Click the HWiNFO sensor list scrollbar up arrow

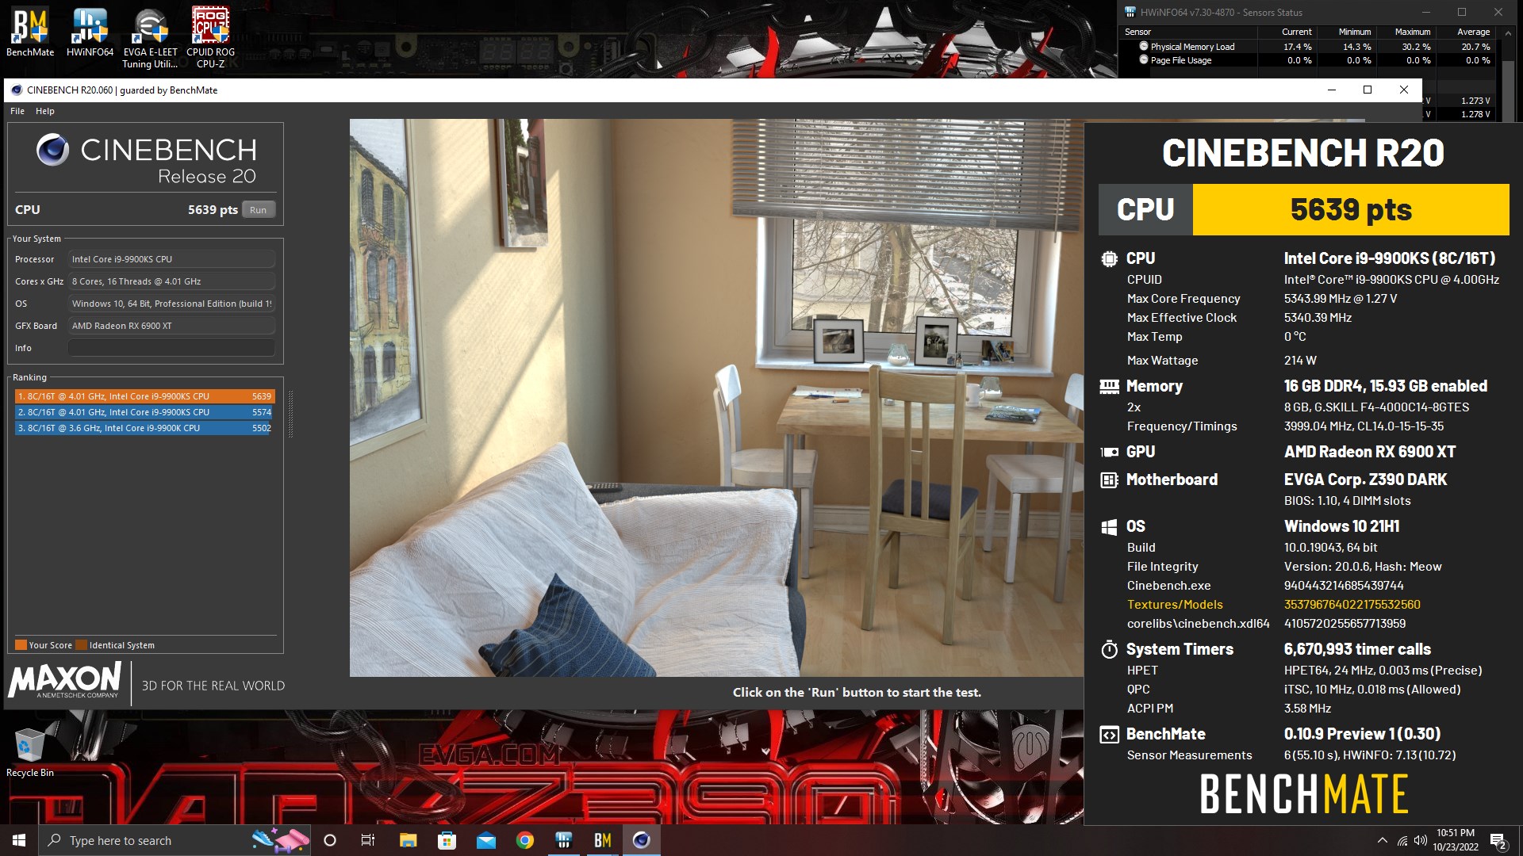[x=1508, y=33]
